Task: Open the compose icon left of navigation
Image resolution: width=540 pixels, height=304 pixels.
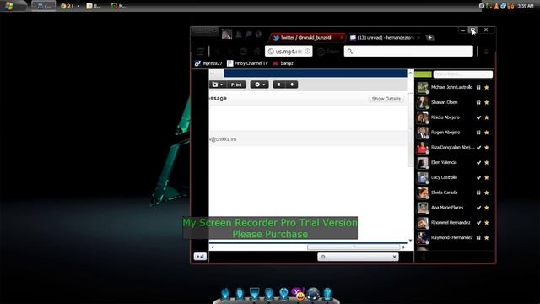Action: pyautogui.click(x=200, y=52)
